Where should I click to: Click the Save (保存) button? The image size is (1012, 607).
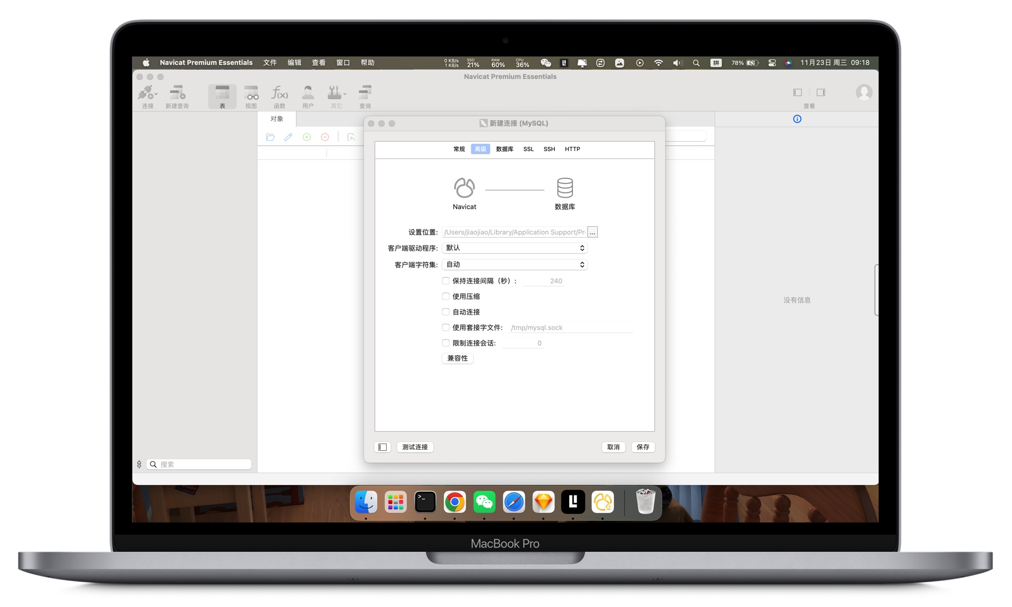pyautogui.click(x=643, y=447)
